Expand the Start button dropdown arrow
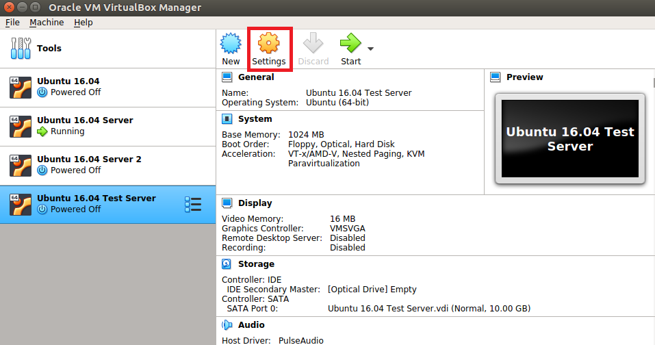The image size is (655, 345). coord(370,49)
